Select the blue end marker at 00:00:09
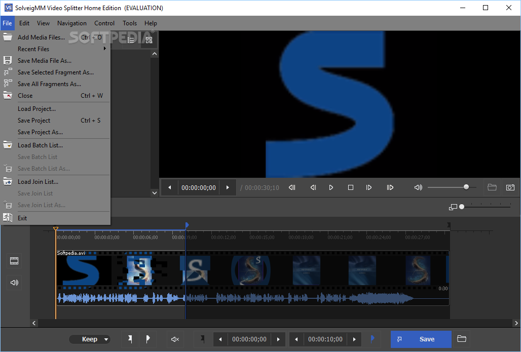Screen dimensions: 521x352 point(187,225)
